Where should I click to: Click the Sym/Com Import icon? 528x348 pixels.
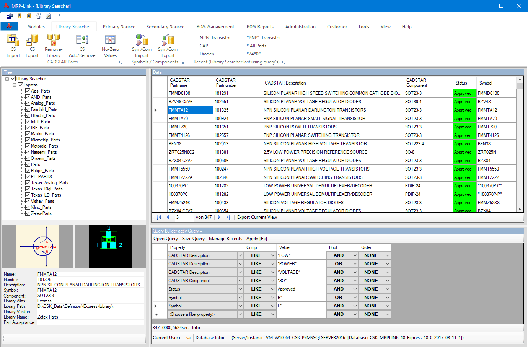(142, 39)
